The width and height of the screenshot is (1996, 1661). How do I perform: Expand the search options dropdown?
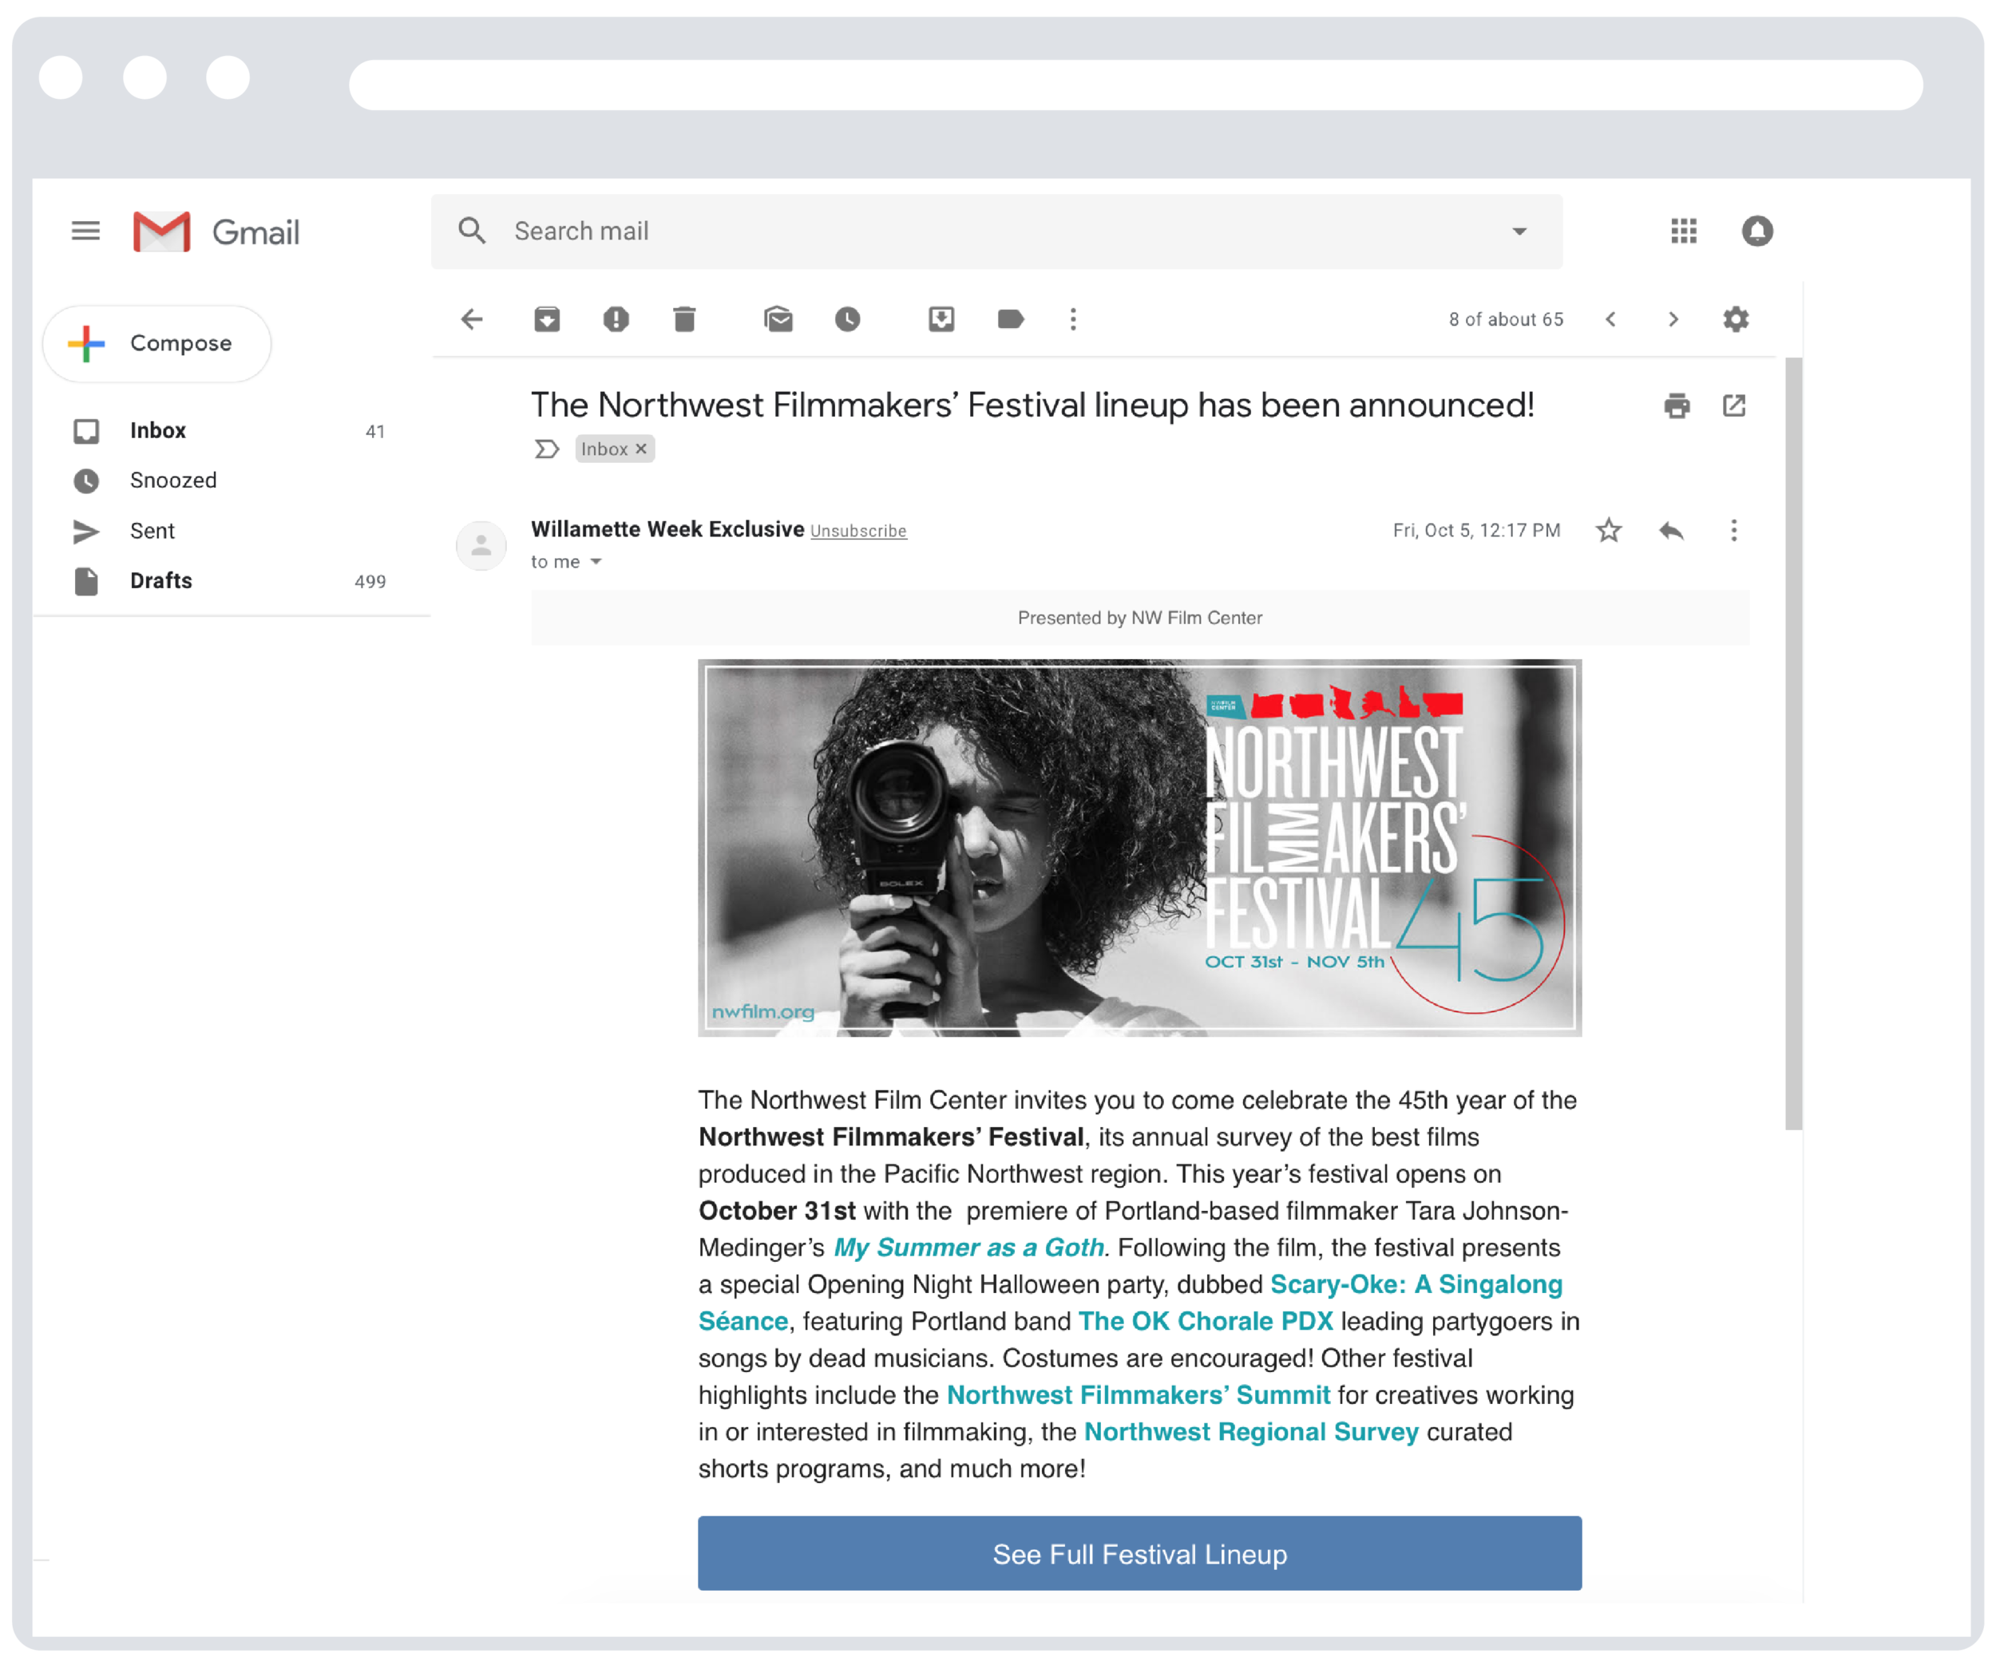click(x=1519, y=231)
